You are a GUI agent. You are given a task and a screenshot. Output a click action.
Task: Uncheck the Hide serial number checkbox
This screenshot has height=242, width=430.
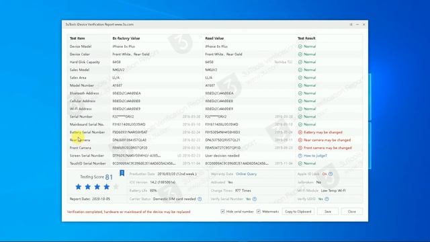point(222,211)
